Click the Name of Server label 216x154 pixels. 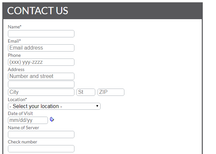[23, 128]
